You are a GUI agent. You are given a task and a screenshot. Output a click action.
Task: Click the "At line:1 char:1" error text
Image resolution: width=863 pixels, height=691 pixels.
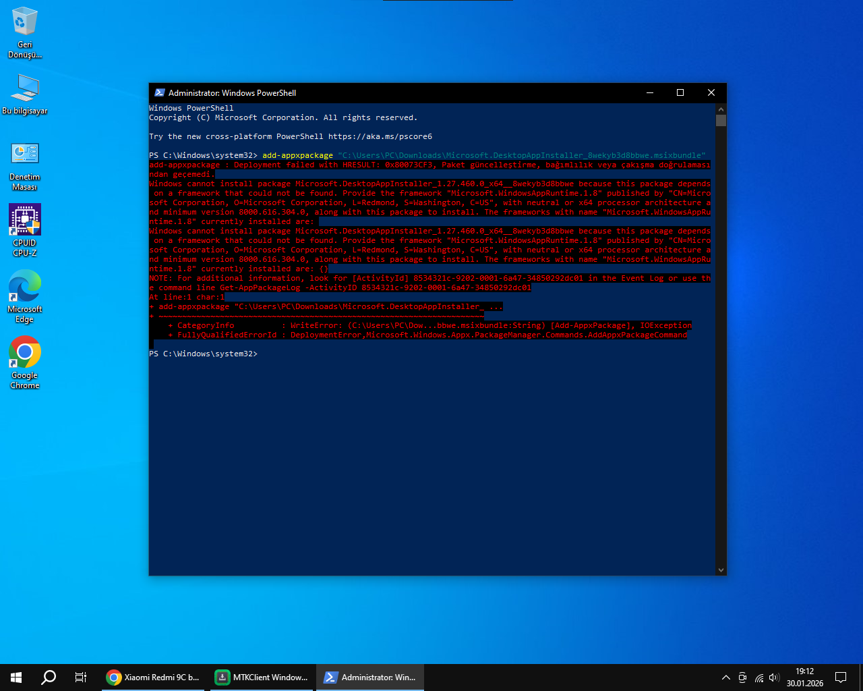[x=187, y=297]
